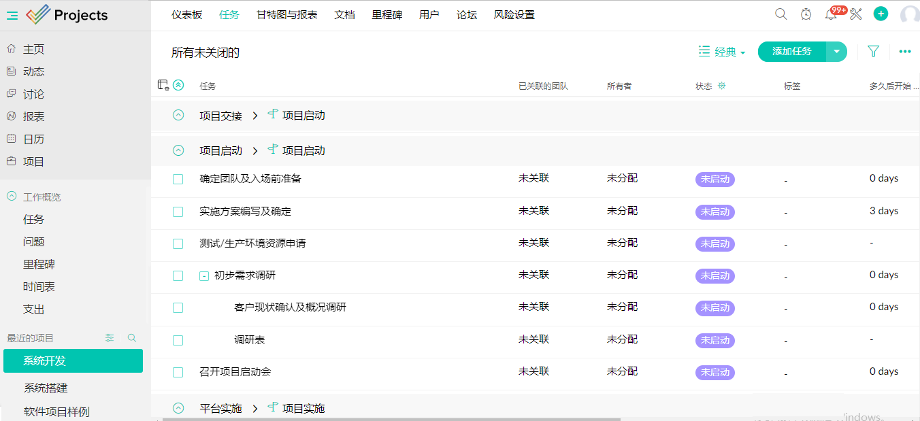Collapse all groups via header double-chevron

[178, 85]
